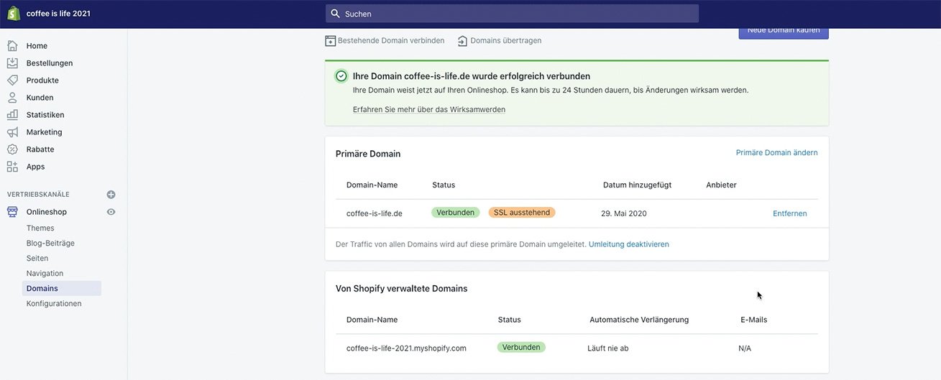Screen dimensions: 941x380
Task: Click into the Suchen search field
Action: point(512,14)
